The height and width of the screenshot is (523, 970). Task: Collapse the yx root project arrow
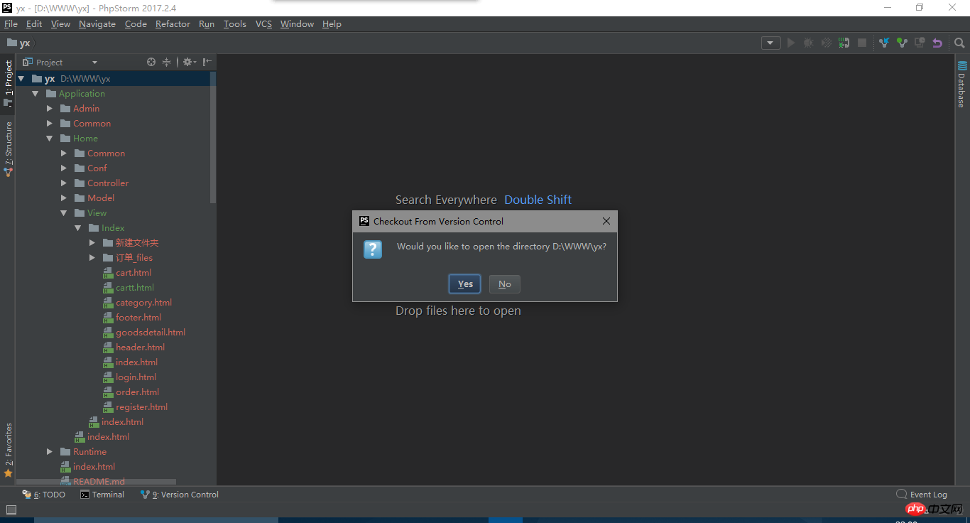tap(21, 79)
